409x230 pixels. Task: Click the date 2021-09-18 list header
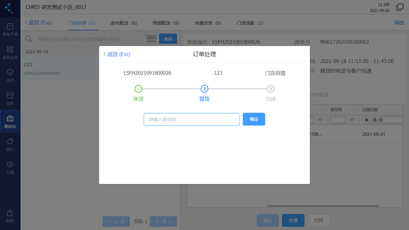click(36, 52)
